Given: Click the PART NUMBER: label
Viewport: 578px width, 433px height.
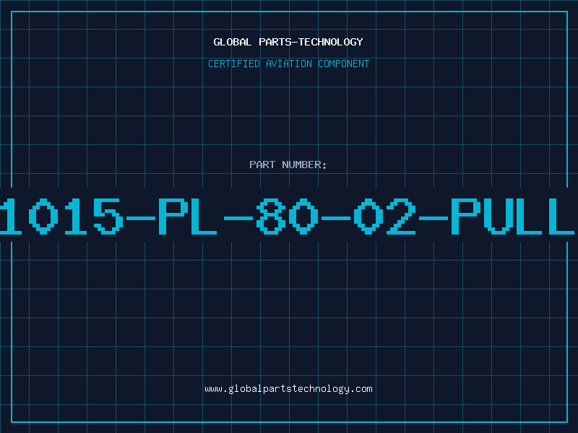Looking at the screenshot, I should pos(288,165).
